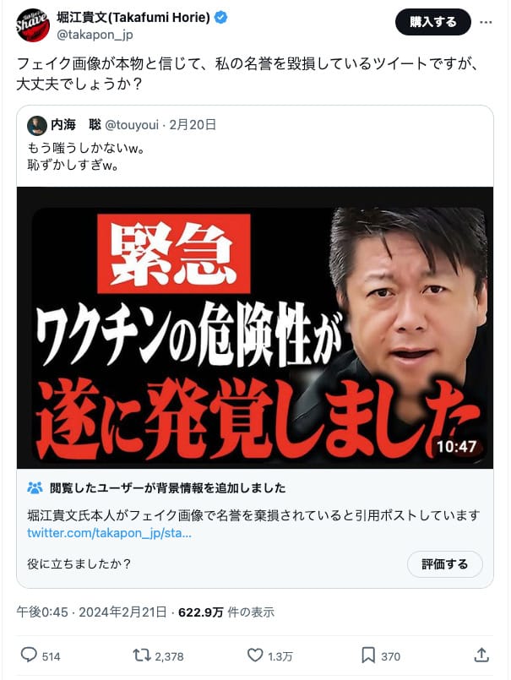
Task: Open the 午後0:45 2024年2月21日 timestamp
Action: click(91, 612)
